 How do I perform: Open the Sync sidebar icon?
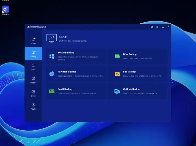coord(33,65)
